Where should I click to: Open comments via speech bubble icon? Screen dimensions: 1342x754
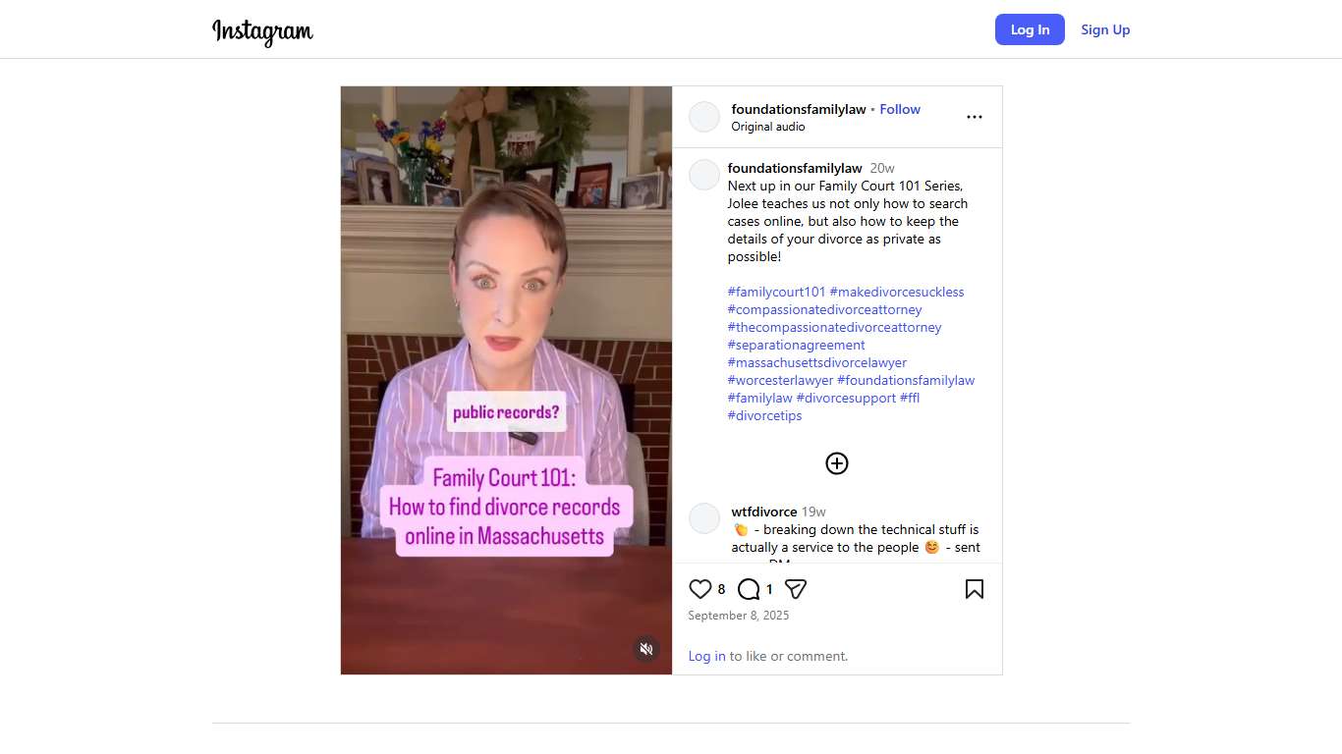pos(749,589)
